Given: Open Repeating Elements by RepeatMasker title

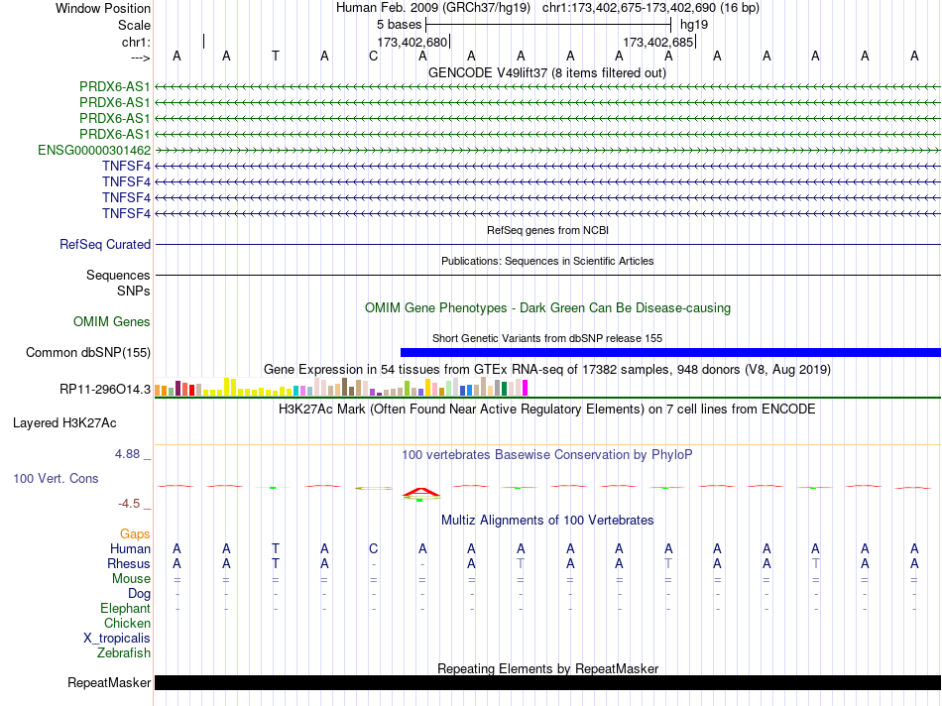Looking at the screenshot, I should point(547,668).
